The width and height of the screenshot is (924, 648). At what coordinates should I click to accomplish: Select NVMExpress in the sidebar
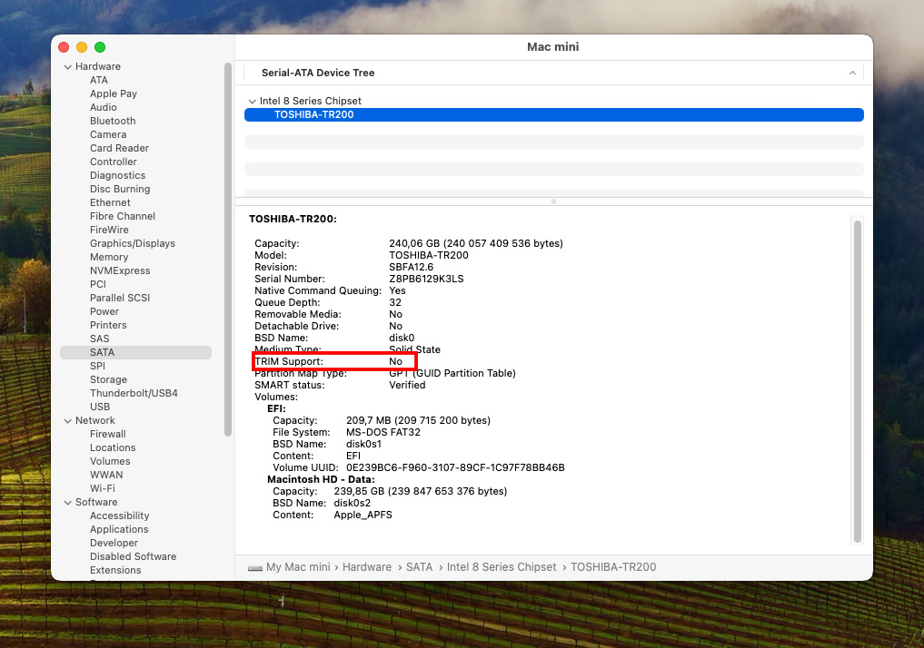[x=119, y=270]
